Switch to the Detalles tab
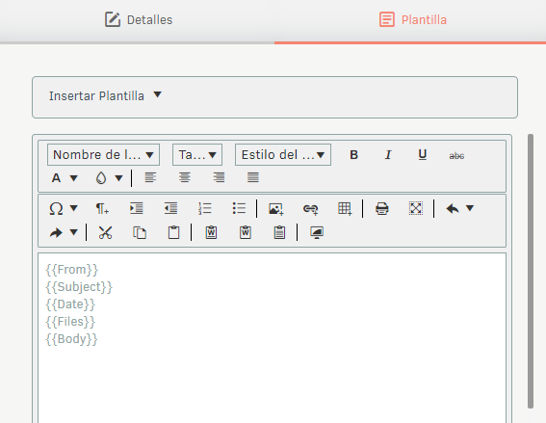The height and width of the screenshot is (423, 546). [x=139, y=19]
